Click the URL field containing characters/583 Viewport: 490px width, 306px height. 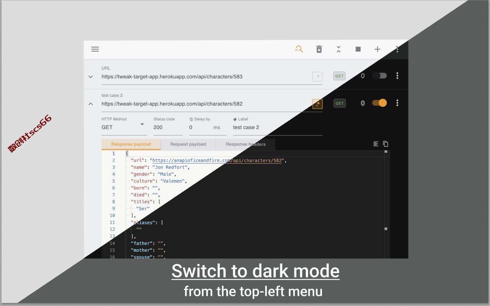click(206, 77)
